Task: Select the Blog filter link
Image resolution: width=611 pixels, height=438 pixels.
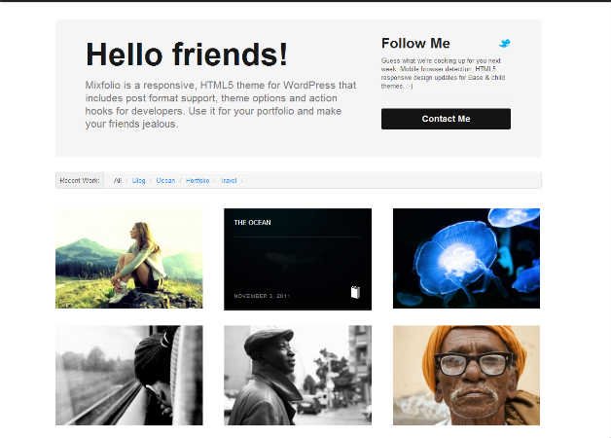Action: tap(139, 181)
